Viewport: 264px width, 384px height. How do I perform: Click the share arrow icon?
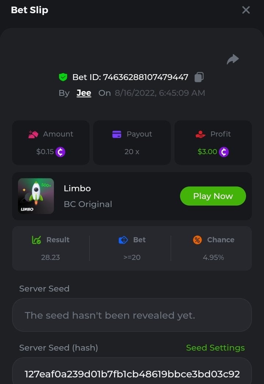[233, 59]
